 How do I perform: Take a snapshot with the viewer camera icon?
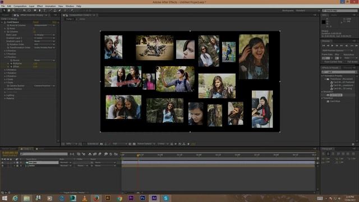[x=101, y=144]
